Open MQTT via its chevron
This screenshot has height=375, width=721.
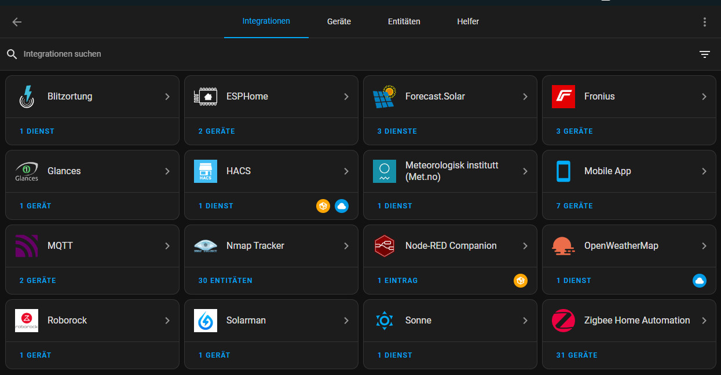point(167,246)
